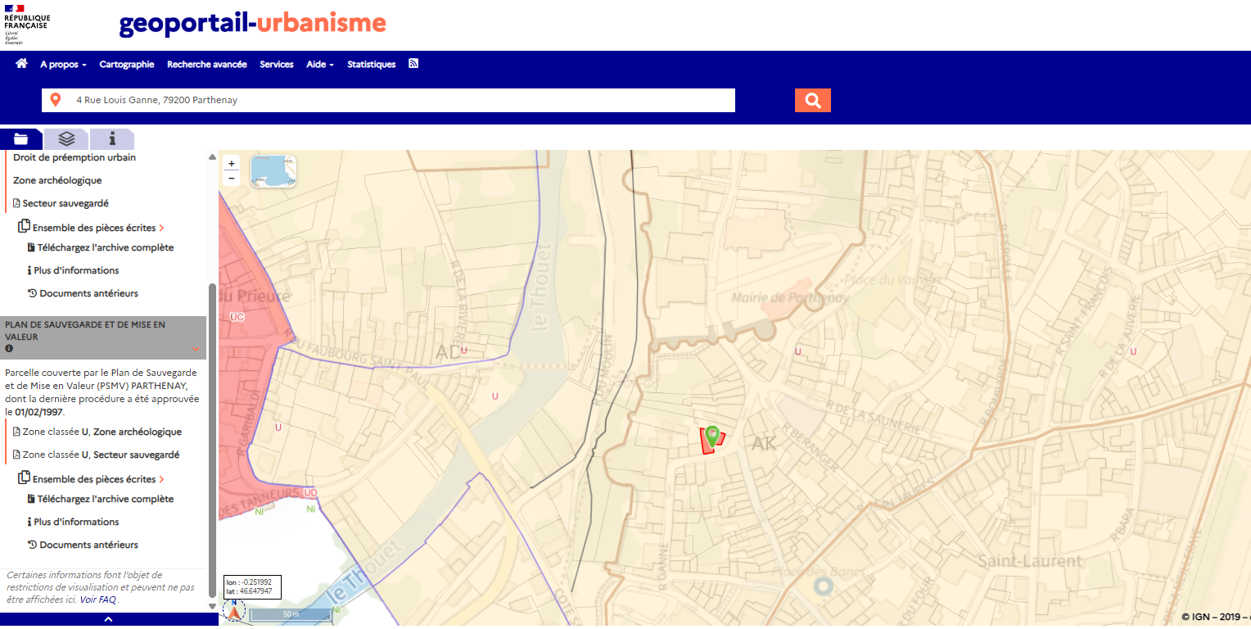
Task: Zoom out the map with minus
Action: click(x=232, y=178)
